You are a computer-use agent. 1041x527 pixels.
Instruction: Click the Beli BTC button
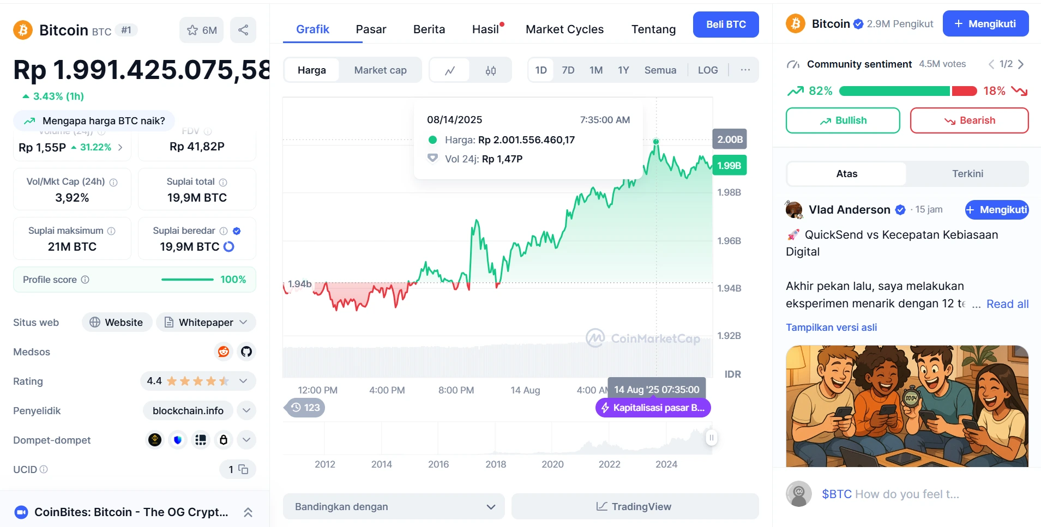pyautogui.click(x=725, y=25)
